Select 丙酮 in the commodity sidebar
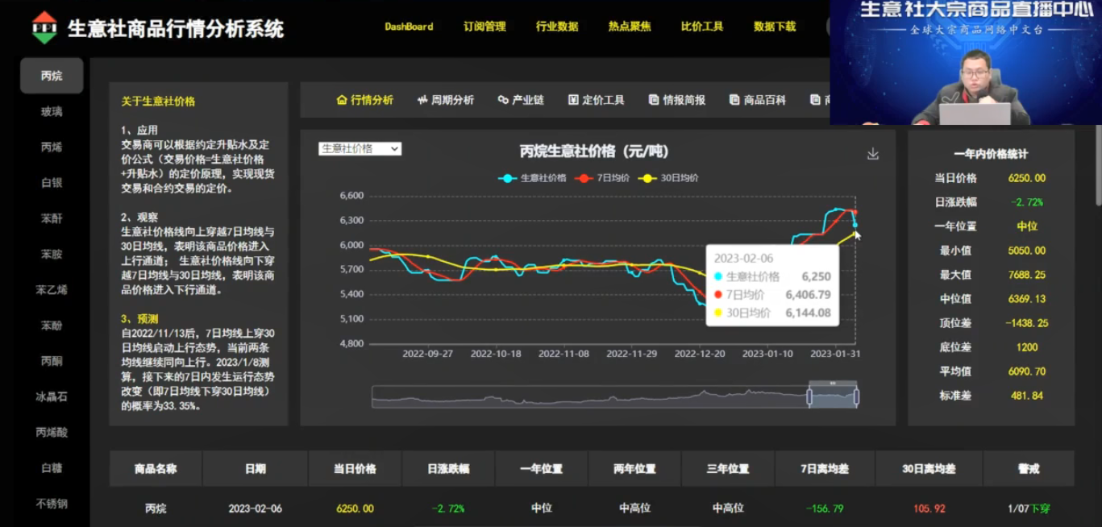Viewport: 1102px width, 527px height. [x=52, y=361]
